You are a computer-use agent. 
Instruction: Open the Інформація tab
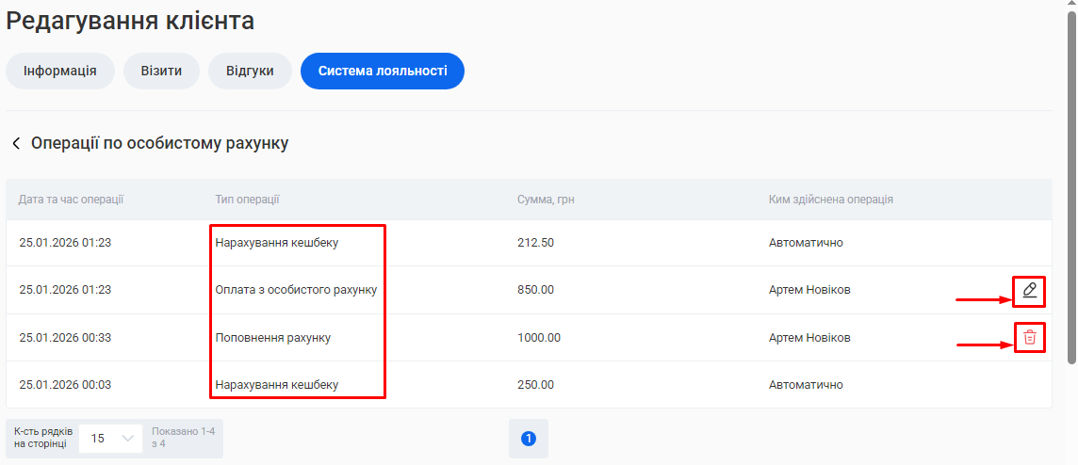[60, 71]
